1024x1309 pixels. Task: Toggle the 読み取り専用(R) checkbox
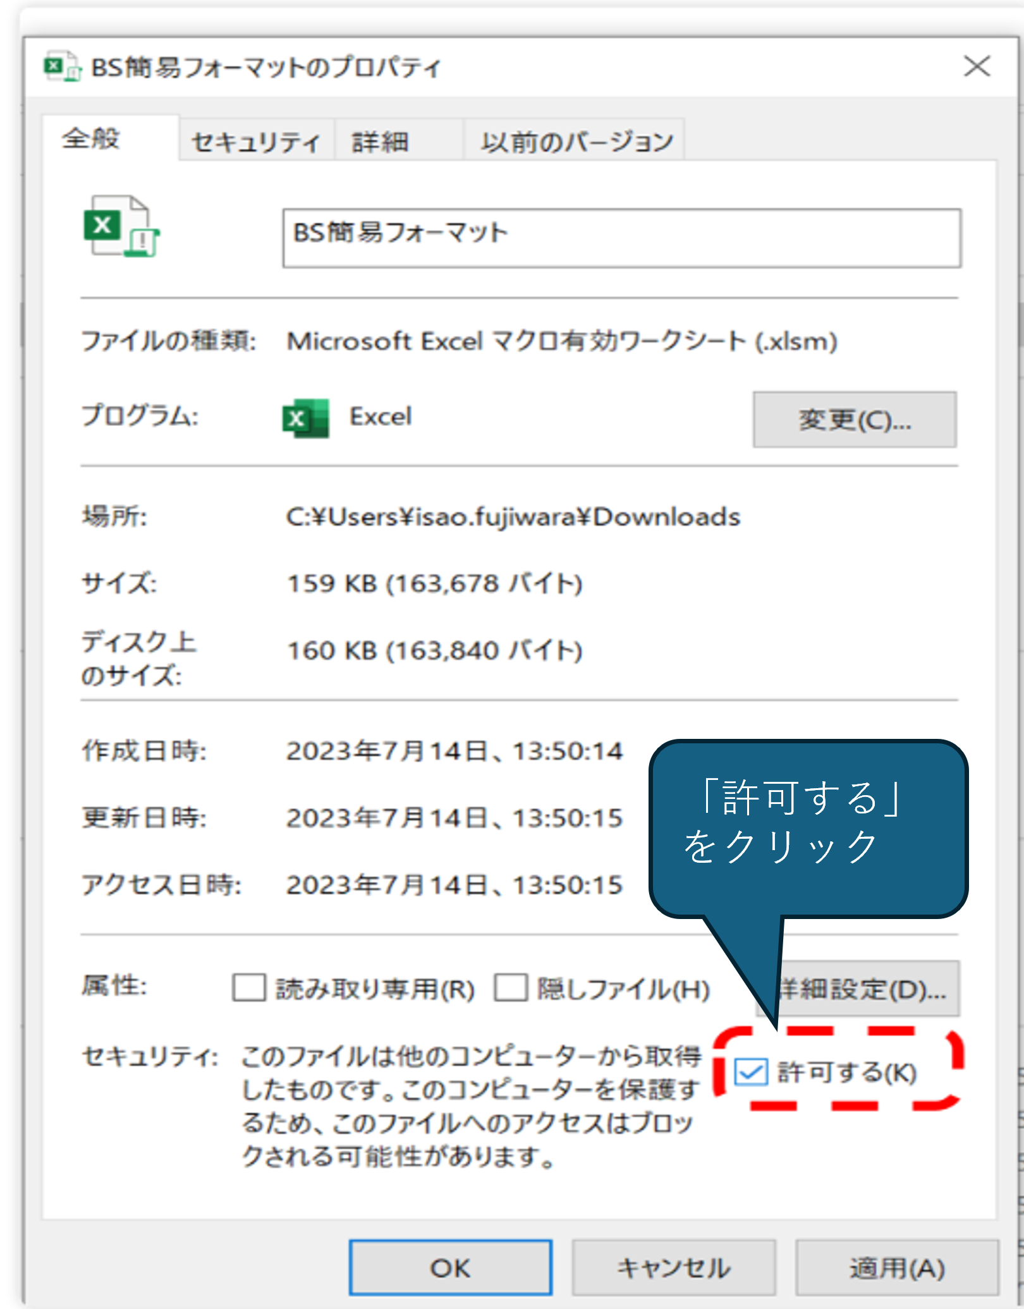coord(248,987)
